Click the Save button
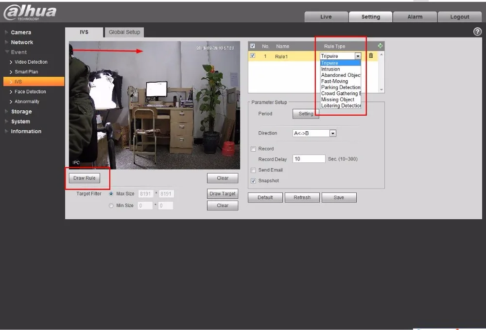Viewport: 486px width, 330px height. pos(339,197)
